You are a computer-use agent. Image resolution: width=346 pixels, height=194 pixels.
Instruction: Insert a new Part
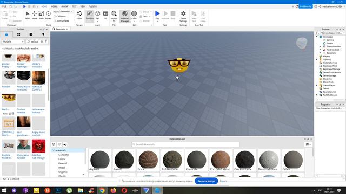coord(97,15)
